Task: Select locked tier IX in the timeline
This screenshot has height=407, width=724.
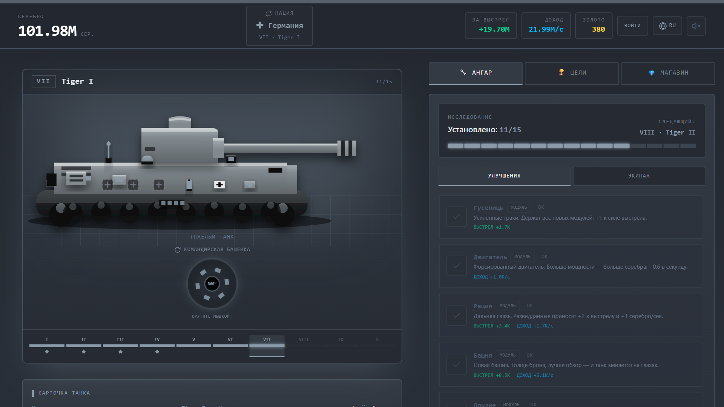Action: (341, 346)
